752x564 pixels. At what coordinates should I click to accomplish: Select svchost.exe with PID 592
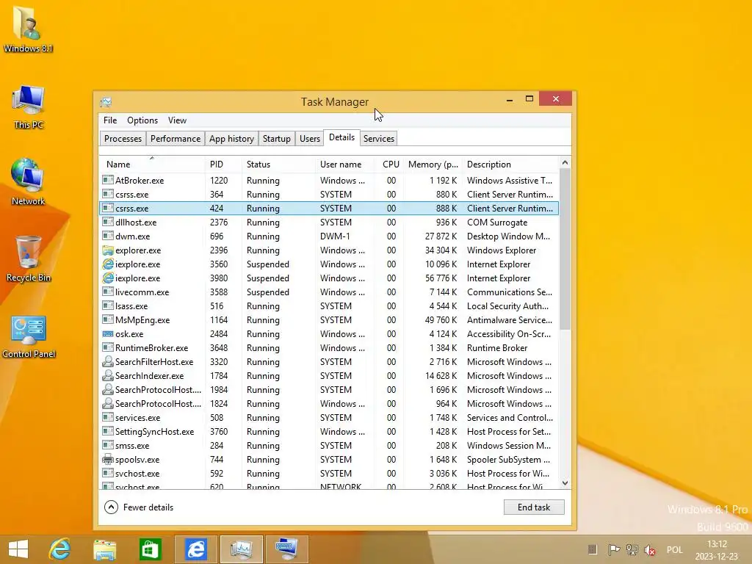(x=329, y=474)
